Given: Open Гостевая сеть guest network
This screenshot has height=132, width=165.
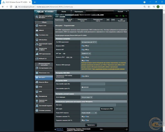Looking at the screenshot, I should pos(44,35).
